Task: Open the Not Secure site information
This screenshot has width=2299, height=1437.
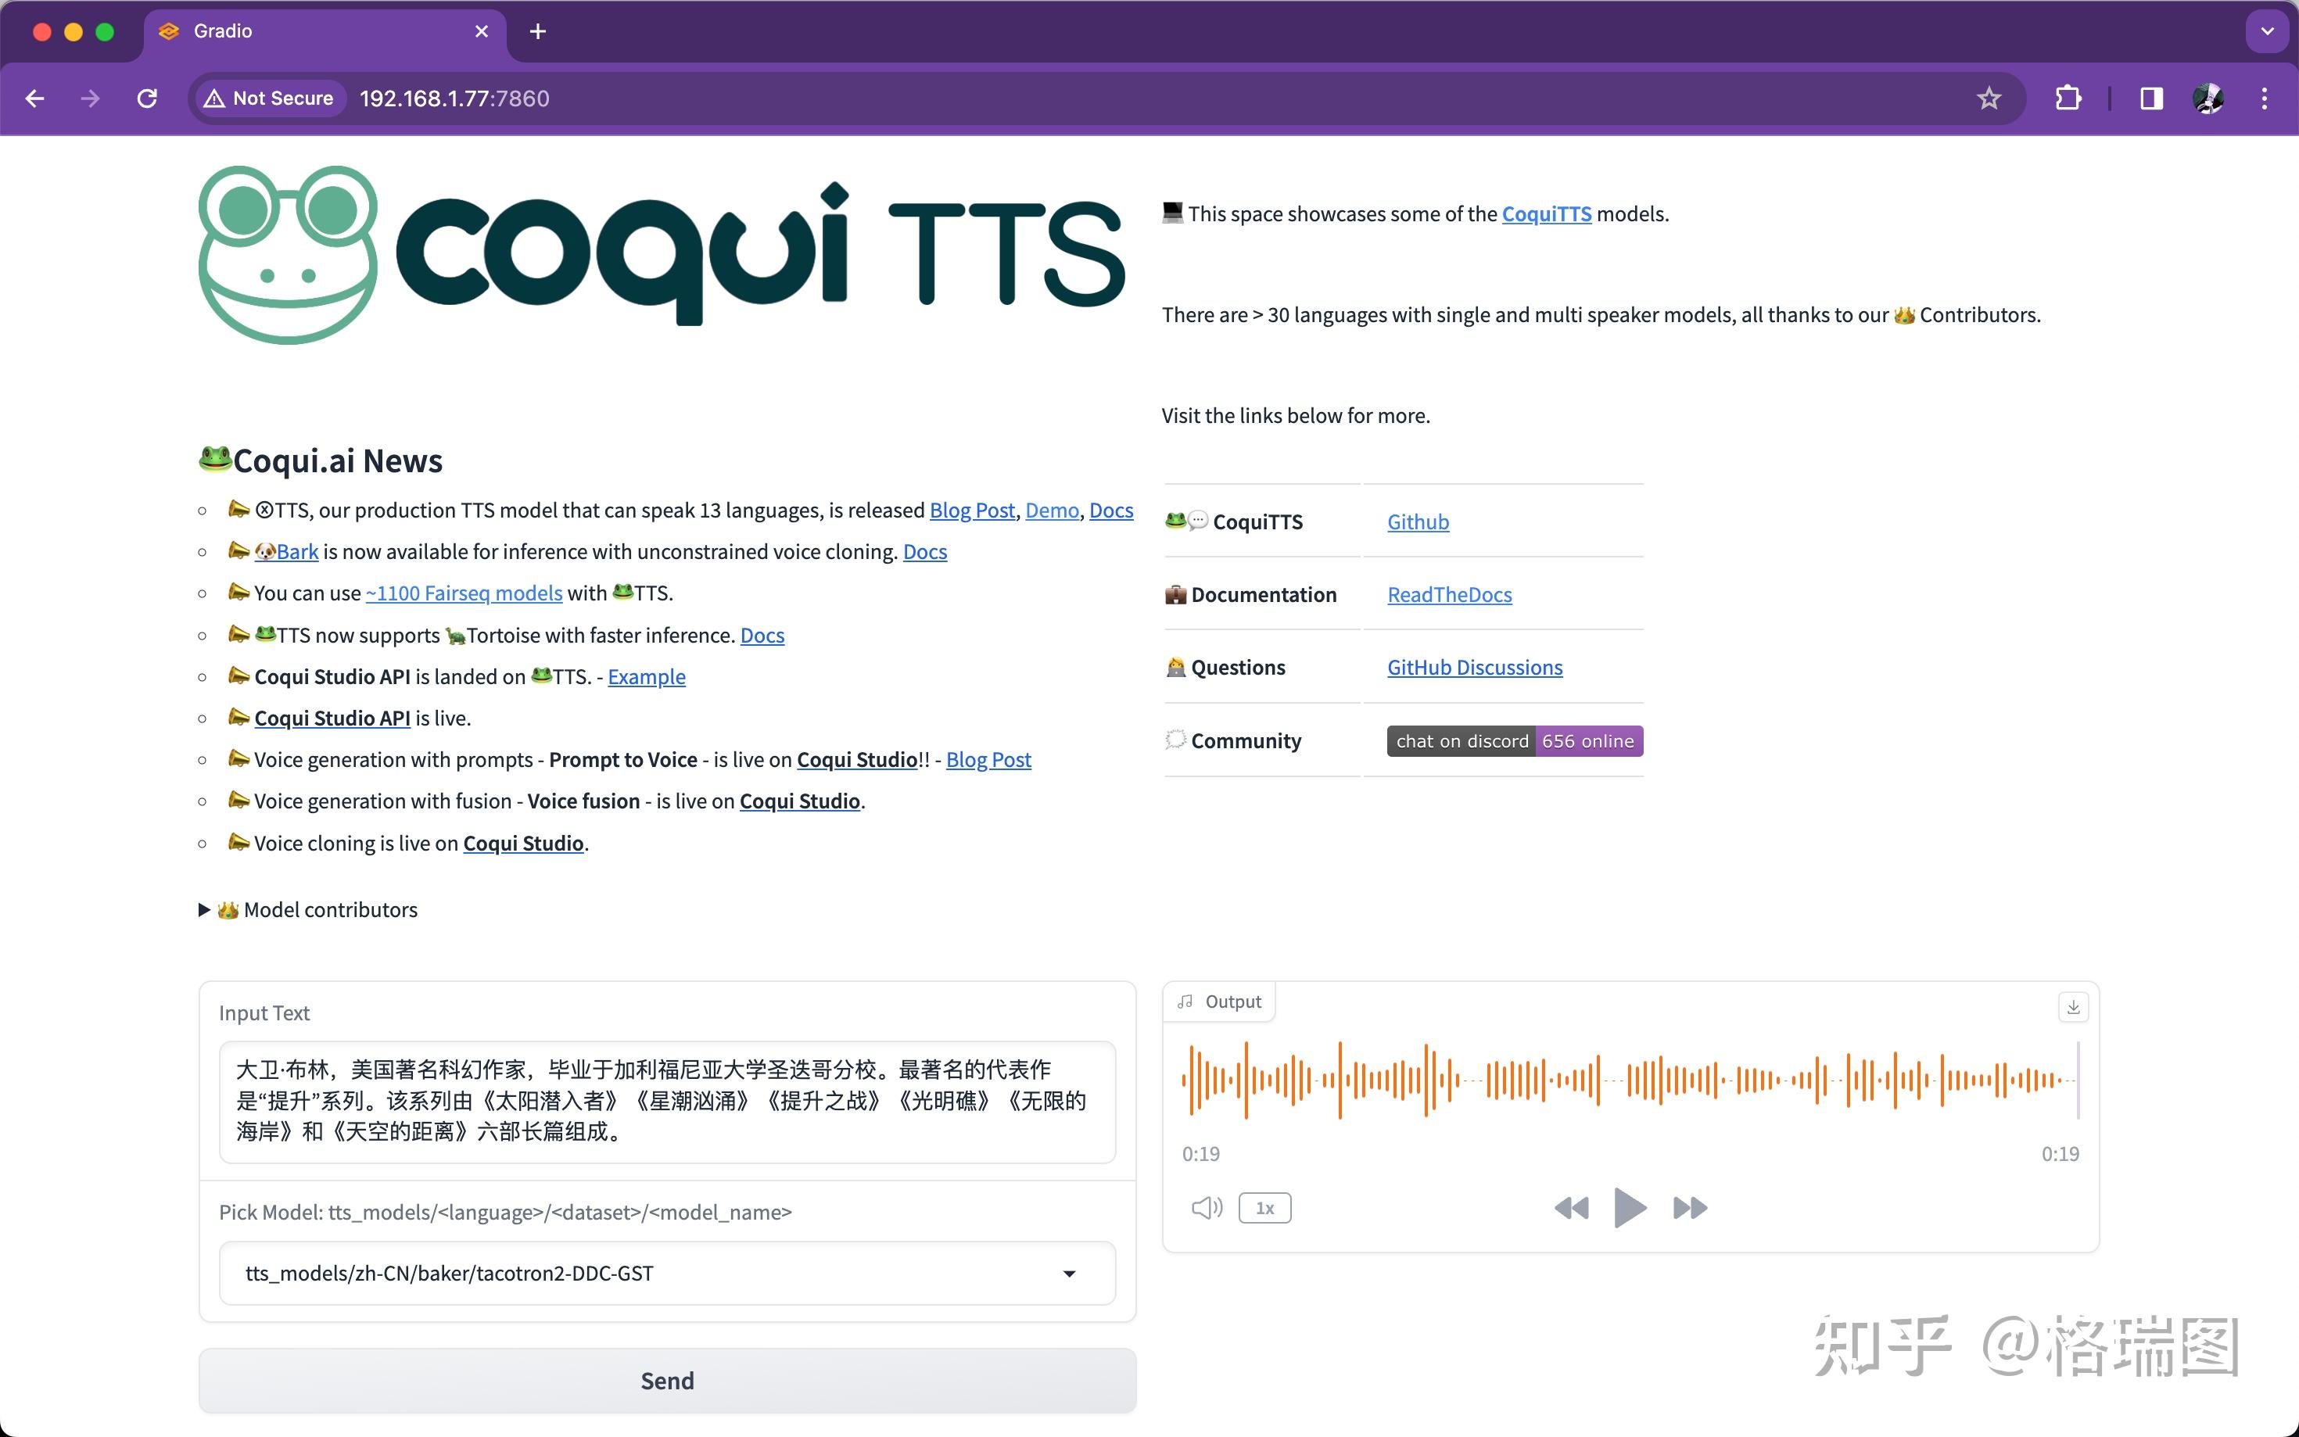Action: coord(269,98)
